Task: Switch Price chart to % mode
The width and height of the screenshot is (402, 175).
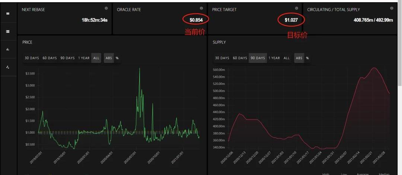Action: coord(117,58)
